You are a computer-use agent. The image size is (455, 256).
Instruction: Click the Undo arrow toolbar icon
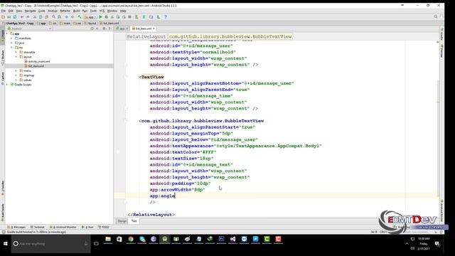(22, 17)
